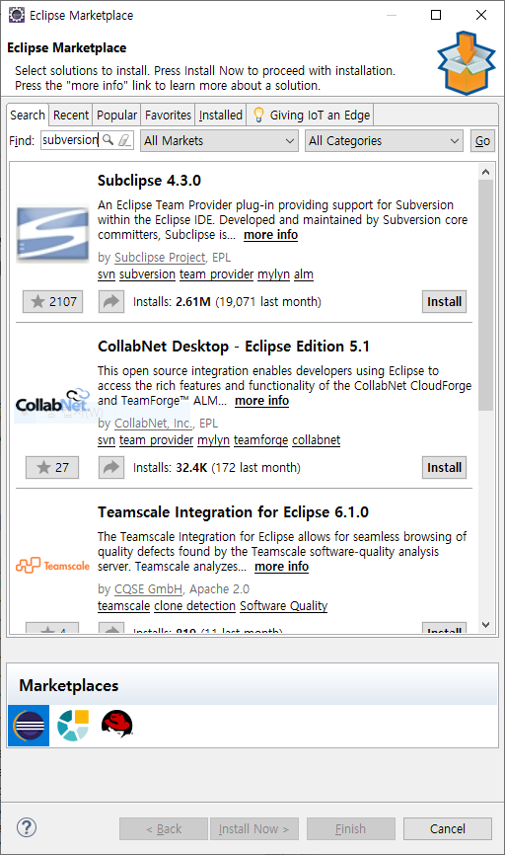
Task: Click the Eclipse window title icon
Action: (17, 15)
